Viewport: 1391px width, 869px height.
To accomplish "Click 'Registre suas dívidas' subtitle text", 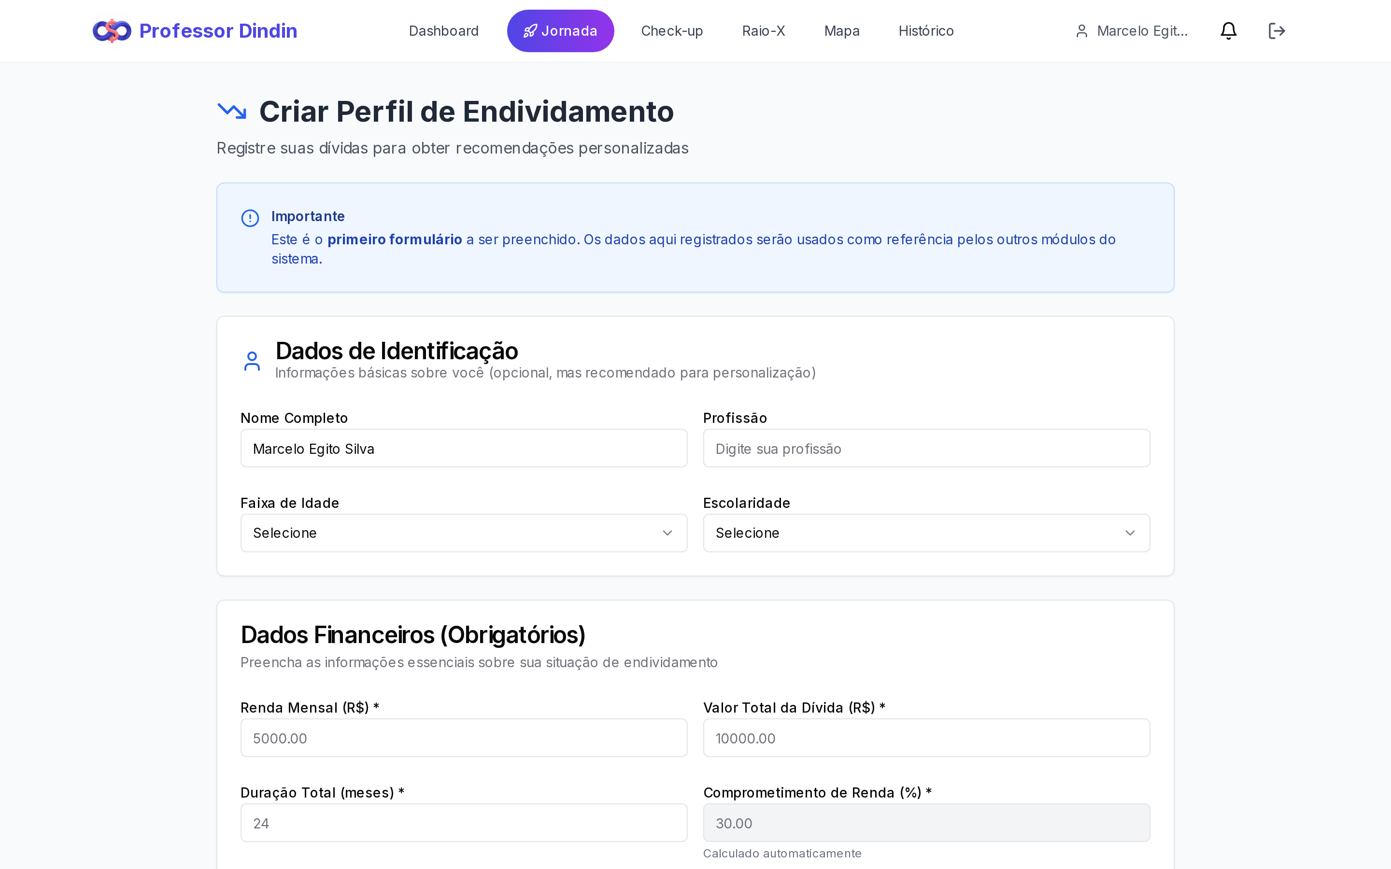I will (453, 148).
